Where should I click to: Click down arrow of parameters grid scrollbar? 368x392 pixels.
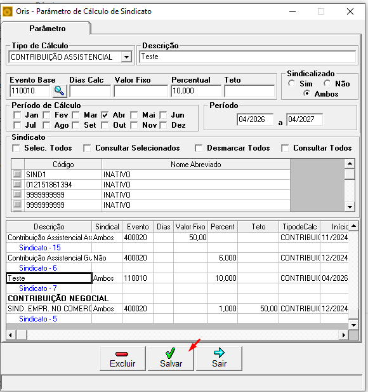click(x=353, y=325)
